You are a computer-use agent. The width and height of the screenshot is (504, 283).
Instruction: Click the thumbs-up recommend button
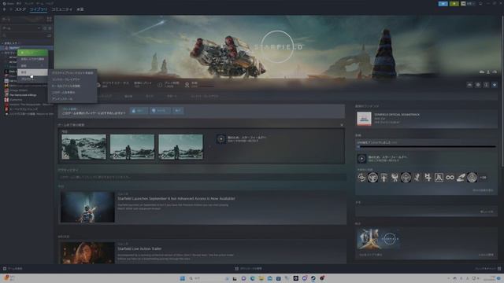(139, 111)
